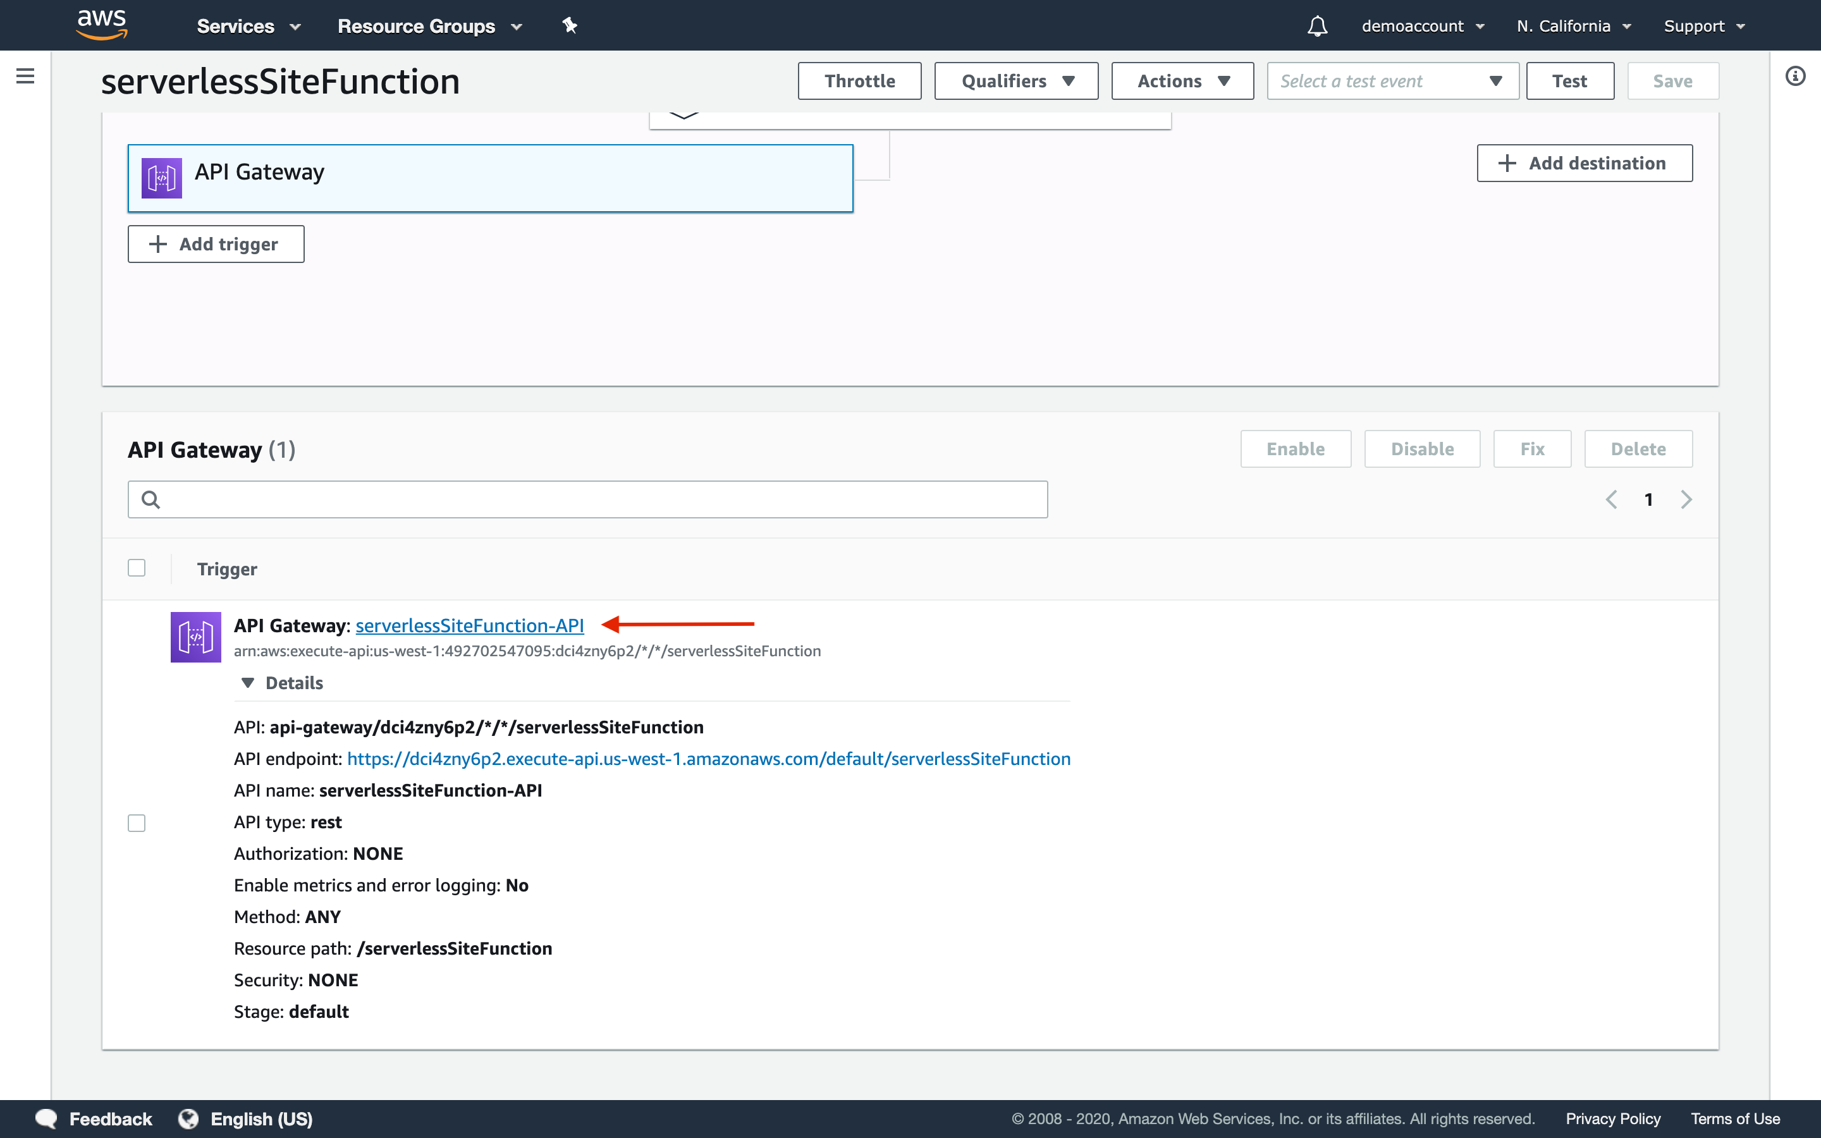Open the Qualifiers dropdown
The width and height of the screenshot is (1821, 1138).
tap(1016, 80)
